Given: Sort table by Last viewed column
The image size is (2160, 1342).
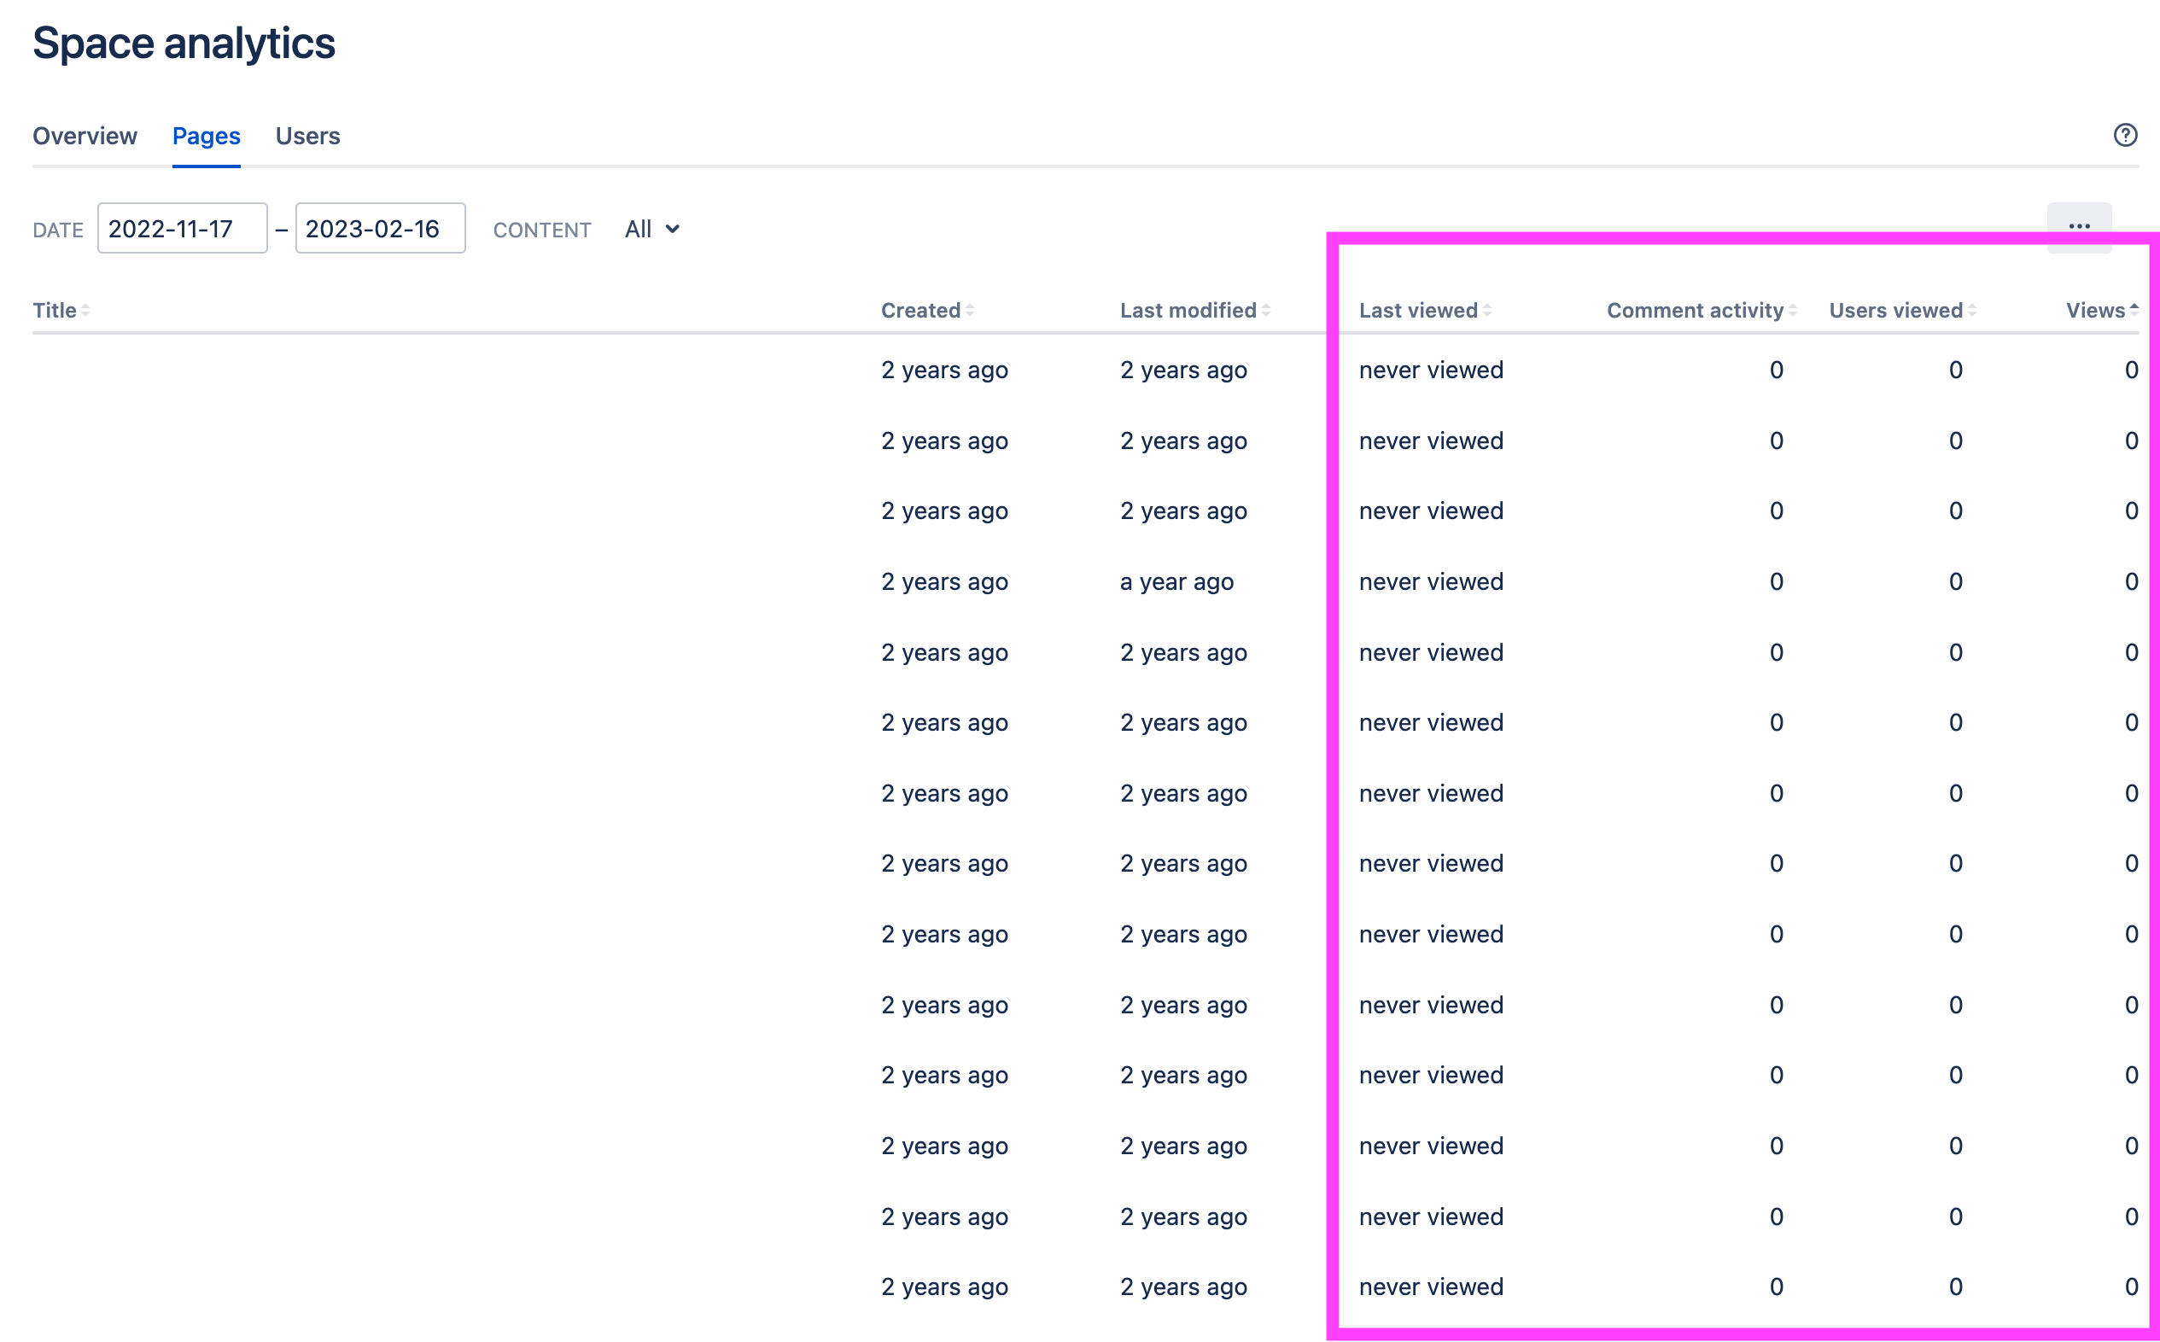Looking at the screenshot, I should pyautogui.click(x=1424, y=311).
